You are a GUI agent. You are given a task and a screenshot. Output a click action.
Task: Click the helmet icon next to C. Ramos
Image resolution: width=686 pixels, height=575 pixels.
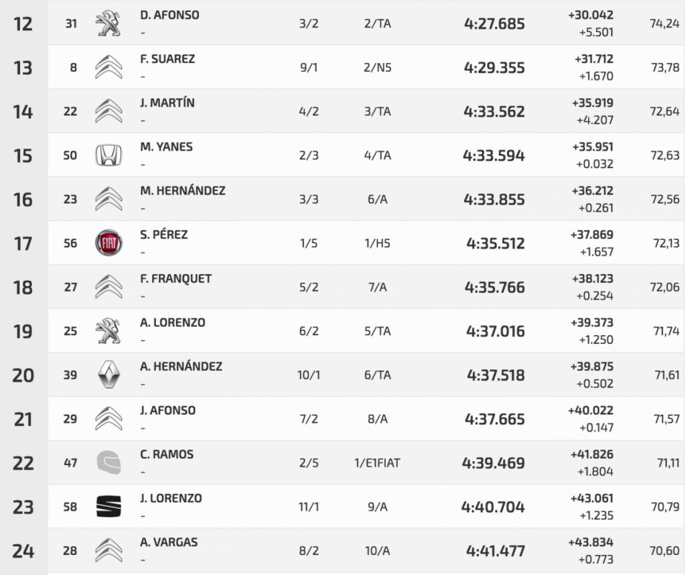(107, 463)
